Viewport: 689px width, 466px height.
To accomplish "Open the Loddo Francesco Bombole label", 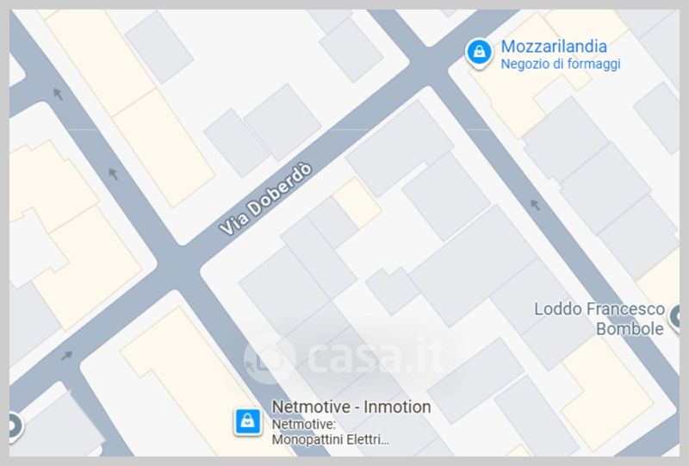I will [599, 319].
